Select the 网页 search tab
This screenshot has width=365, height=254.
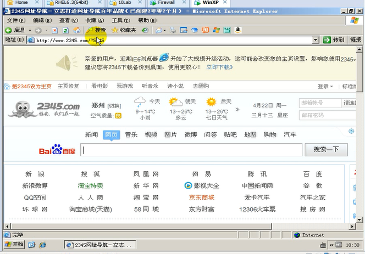[111, 134]
